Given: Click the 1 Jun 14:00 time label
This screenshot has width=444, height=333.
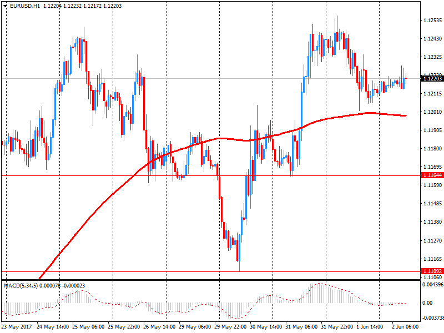Looking at the screenshot, I should [x=370, y=327].
